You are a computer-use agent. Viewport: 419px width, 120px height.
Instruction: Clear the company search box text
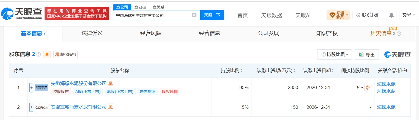194,15
